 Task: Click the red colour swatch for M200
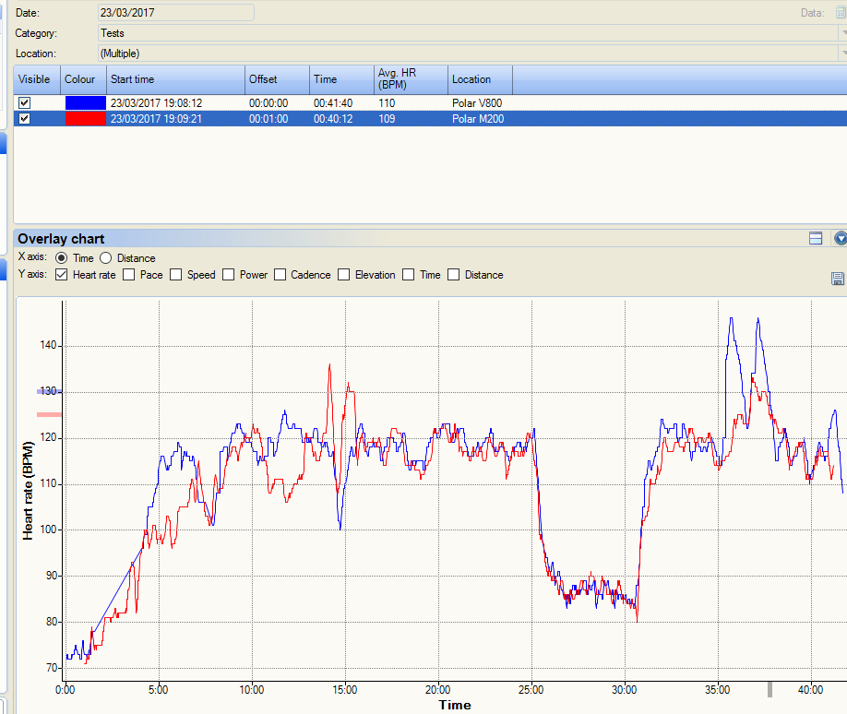(x=85, y=119)
